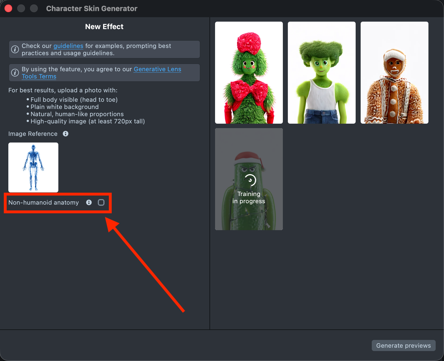Click the 'Natural, human-like proportions' tip

[x=77, y=114]
